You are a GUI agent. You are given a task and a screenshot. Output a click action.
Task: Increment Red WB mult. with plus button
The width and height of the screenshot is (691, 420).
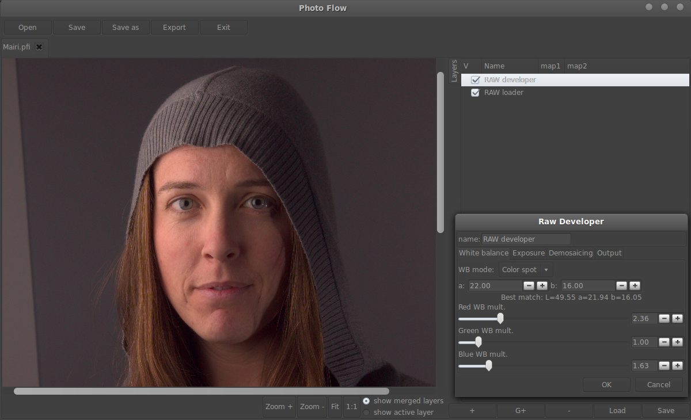677,318
